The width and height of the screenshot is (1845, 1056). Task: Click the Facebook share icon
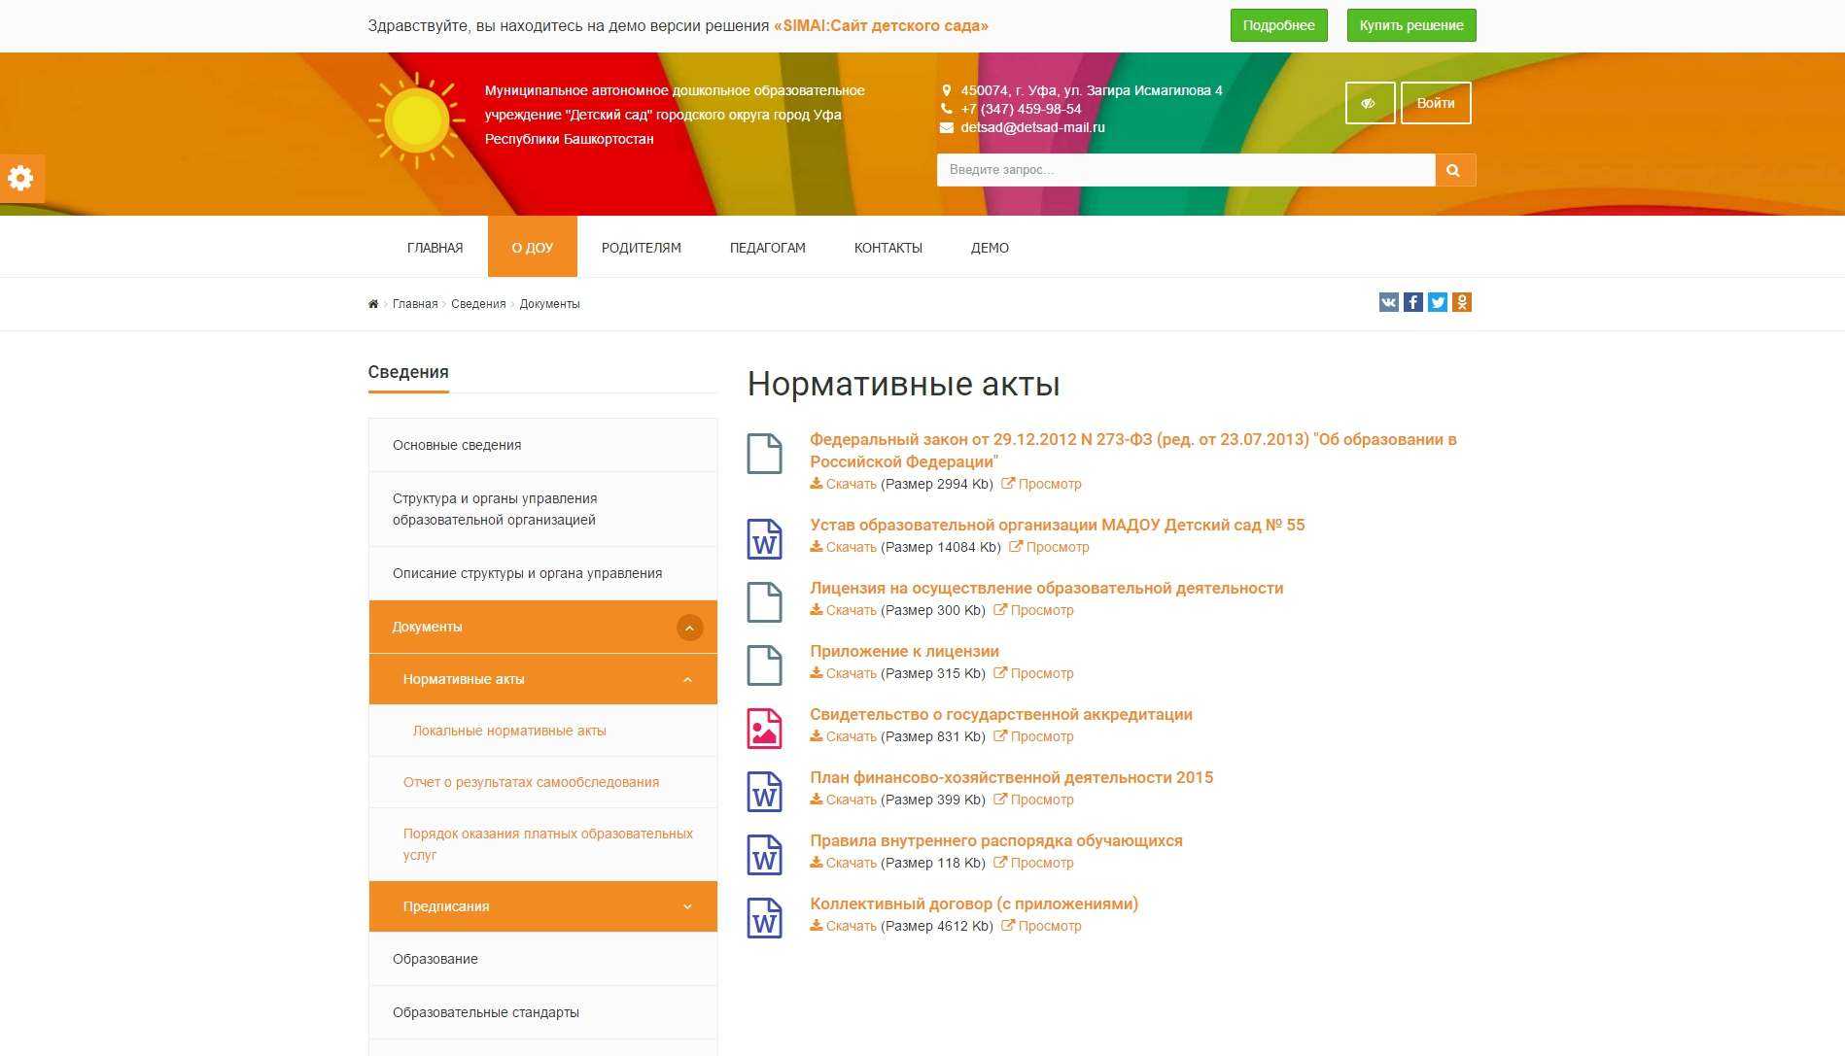click(1412, 302)
